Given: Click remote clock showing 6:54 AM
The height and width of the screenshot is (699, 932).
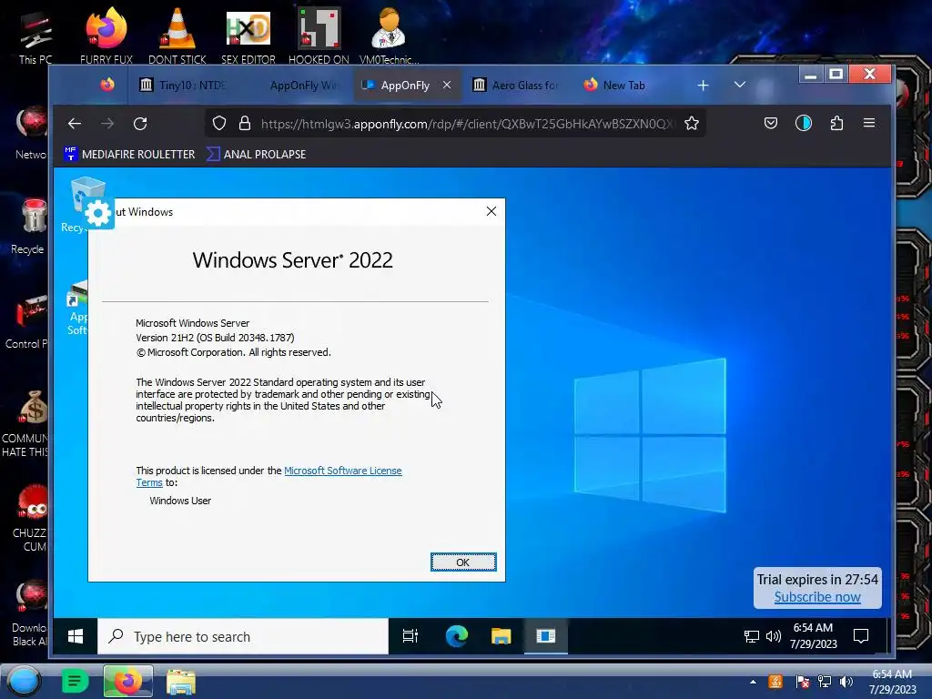Looking at the screenshot, I should (813, 636).
